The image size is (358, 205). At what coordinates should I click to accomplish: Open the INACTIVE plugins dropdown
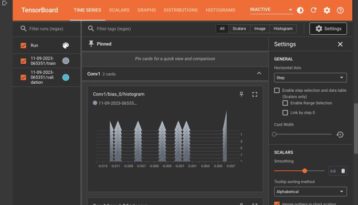tap(272, 10)
